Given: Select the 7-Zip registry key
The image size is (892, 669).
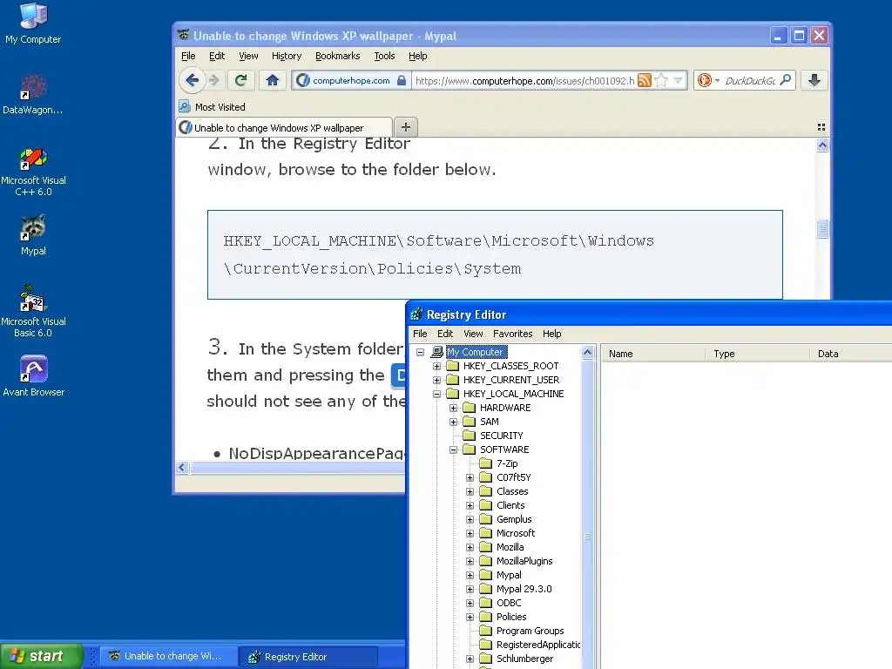Looking at the screenshot, I should [x=507, y=463].
